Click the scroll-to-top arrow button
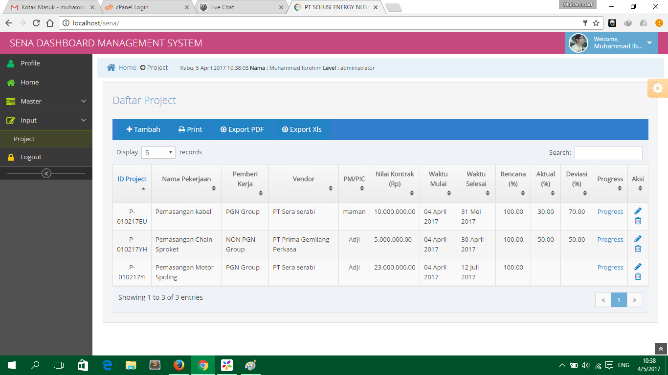668x375 pixels. tap(661, 349)
